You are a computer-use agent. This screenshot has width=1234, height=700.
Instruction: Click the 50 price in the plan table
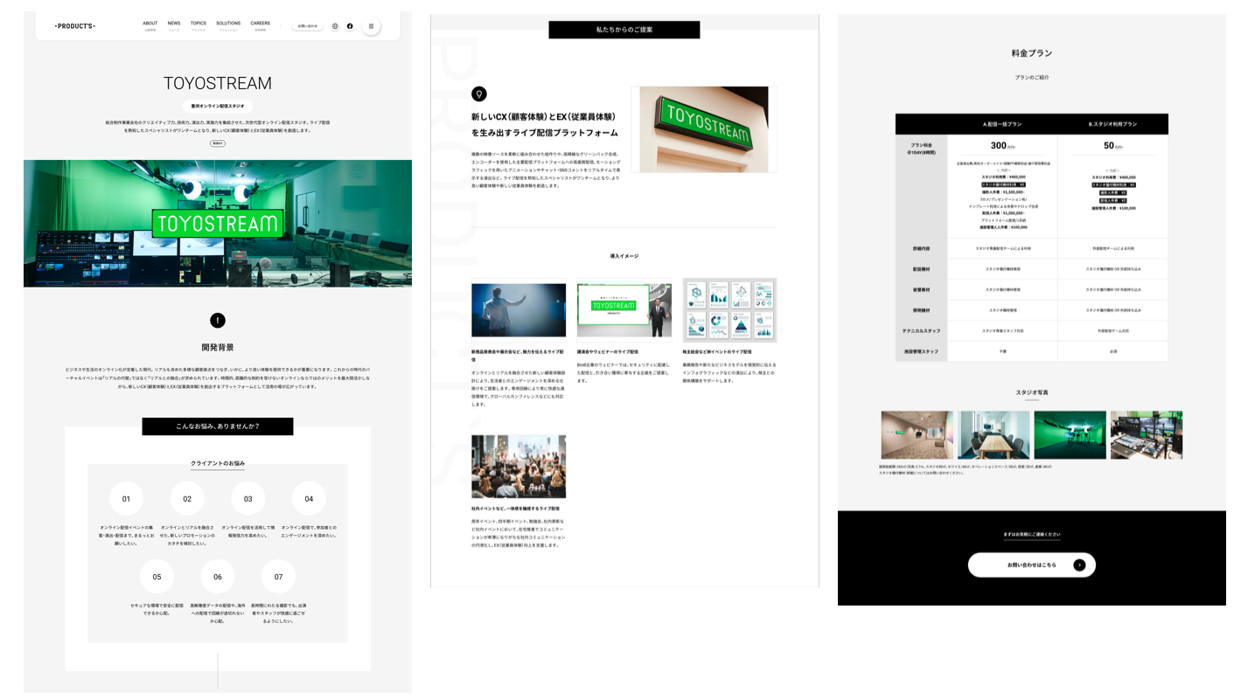pyautogui.click(x=1109, y=146)
